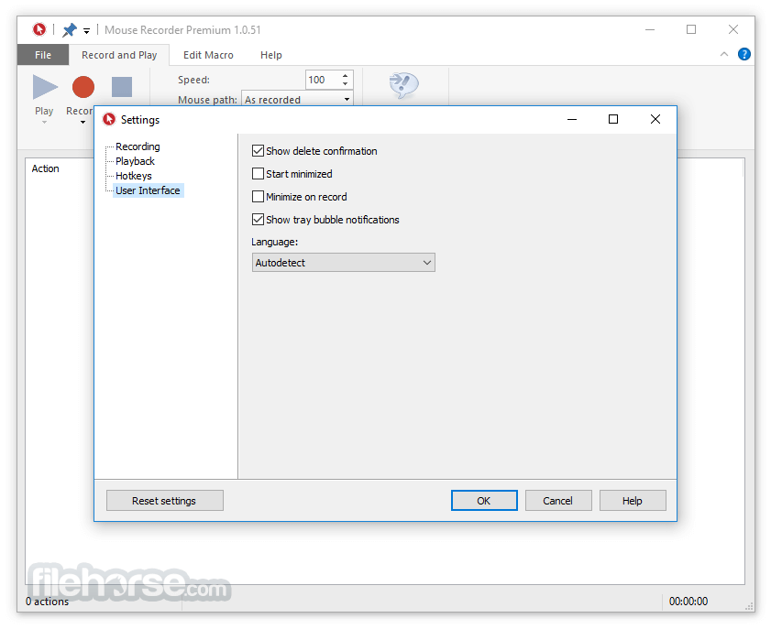Click the Stop square icon
Image resolution: width=771 pixels, height=629 pixels.
[122, 87]
